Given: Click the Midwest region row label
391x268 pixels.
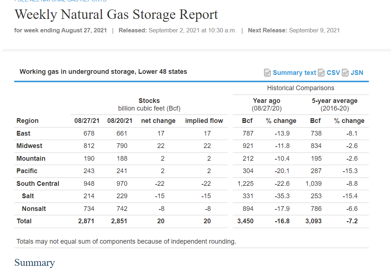Looking at the screenshot, I should coord(29,146).
